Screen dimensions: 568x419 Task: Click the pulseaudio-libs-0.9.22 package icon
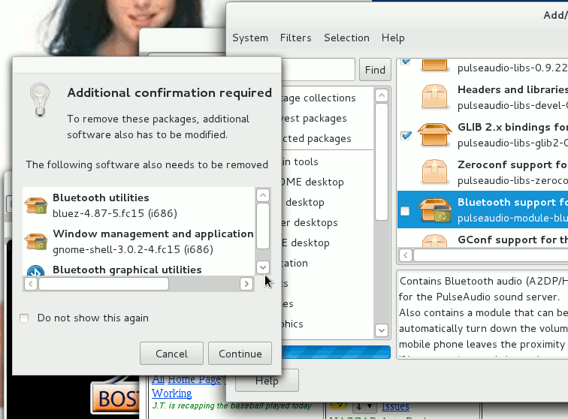(x=434, y=65)
